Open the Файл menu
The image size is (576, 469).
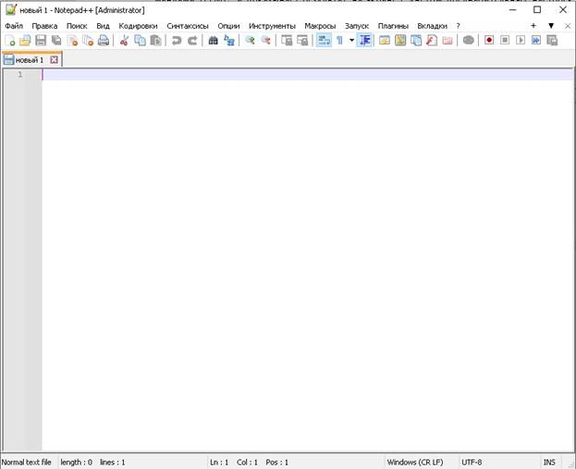(x=14, y=26)
